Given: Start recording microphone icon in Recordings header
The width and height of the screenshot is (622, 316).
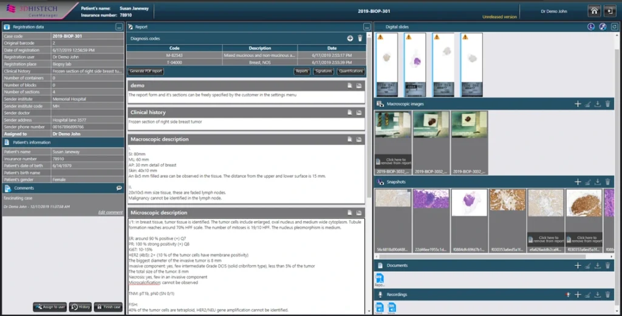Looking at the screenshot, I should pyautogui.click(x=568, y=295).
